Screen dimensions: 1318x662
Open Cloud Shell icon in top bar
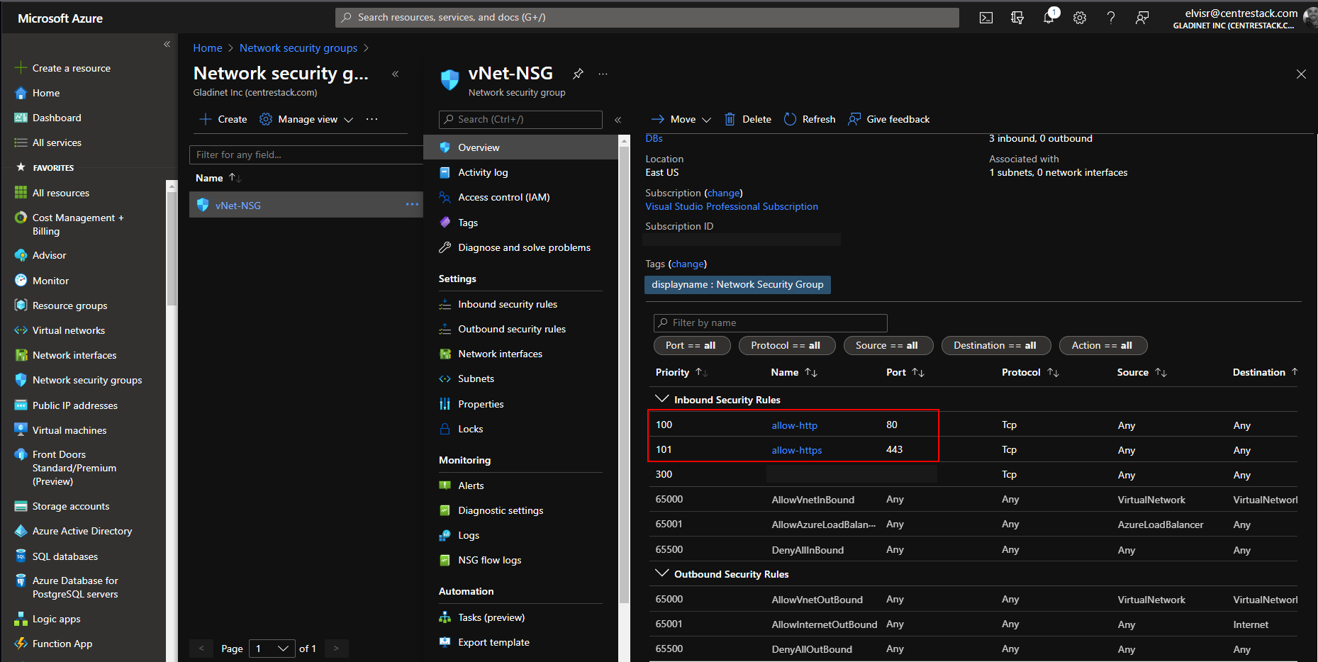click(985, 18)
